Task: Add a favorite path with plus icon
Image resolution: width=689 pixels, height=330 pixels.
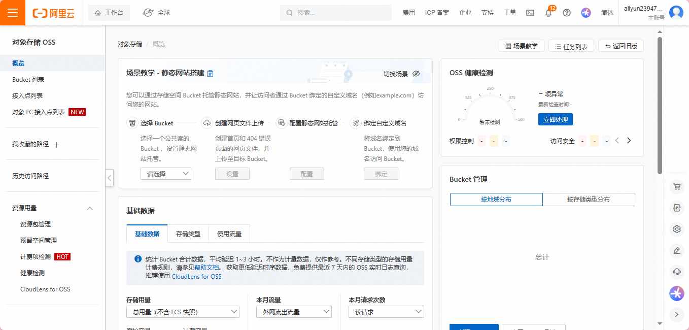Action: point(56,145)
